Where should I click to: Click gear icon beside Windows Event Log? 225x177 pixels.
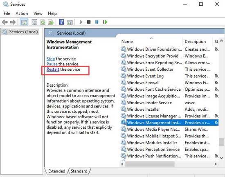pos(123,76)
